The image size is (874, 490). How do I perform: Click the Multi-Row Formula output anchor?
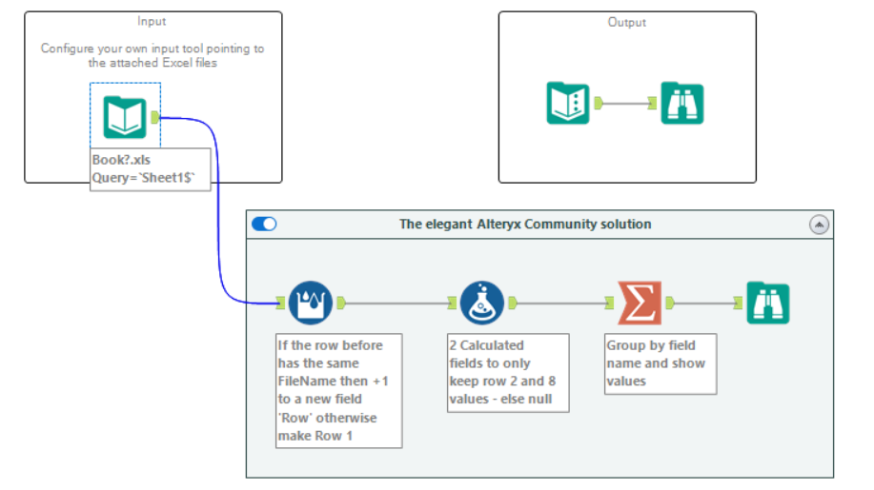pos(341,303)
